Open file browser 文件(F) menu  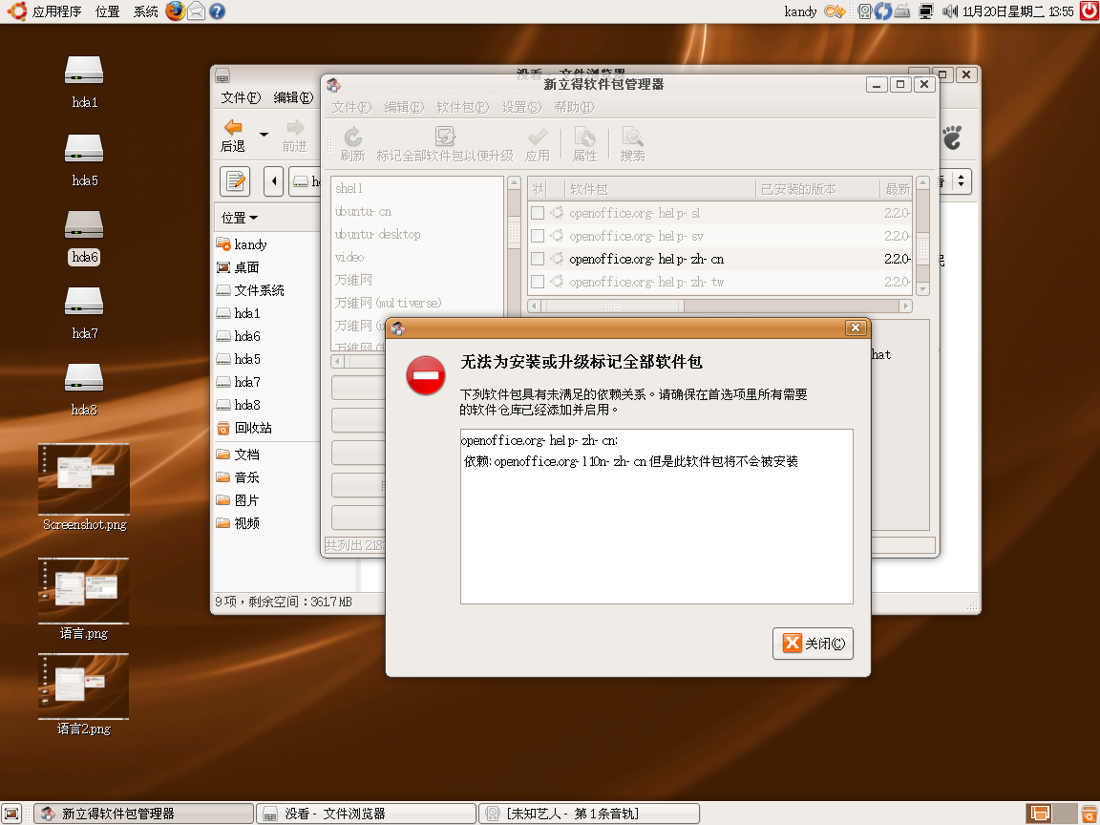tap(241, 97)
